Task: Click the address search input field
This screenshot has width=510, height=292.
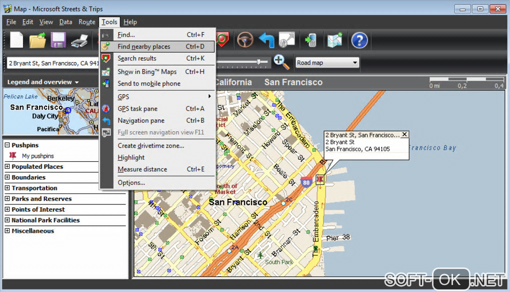Action: pyautogui.click(x=53, y=63)
